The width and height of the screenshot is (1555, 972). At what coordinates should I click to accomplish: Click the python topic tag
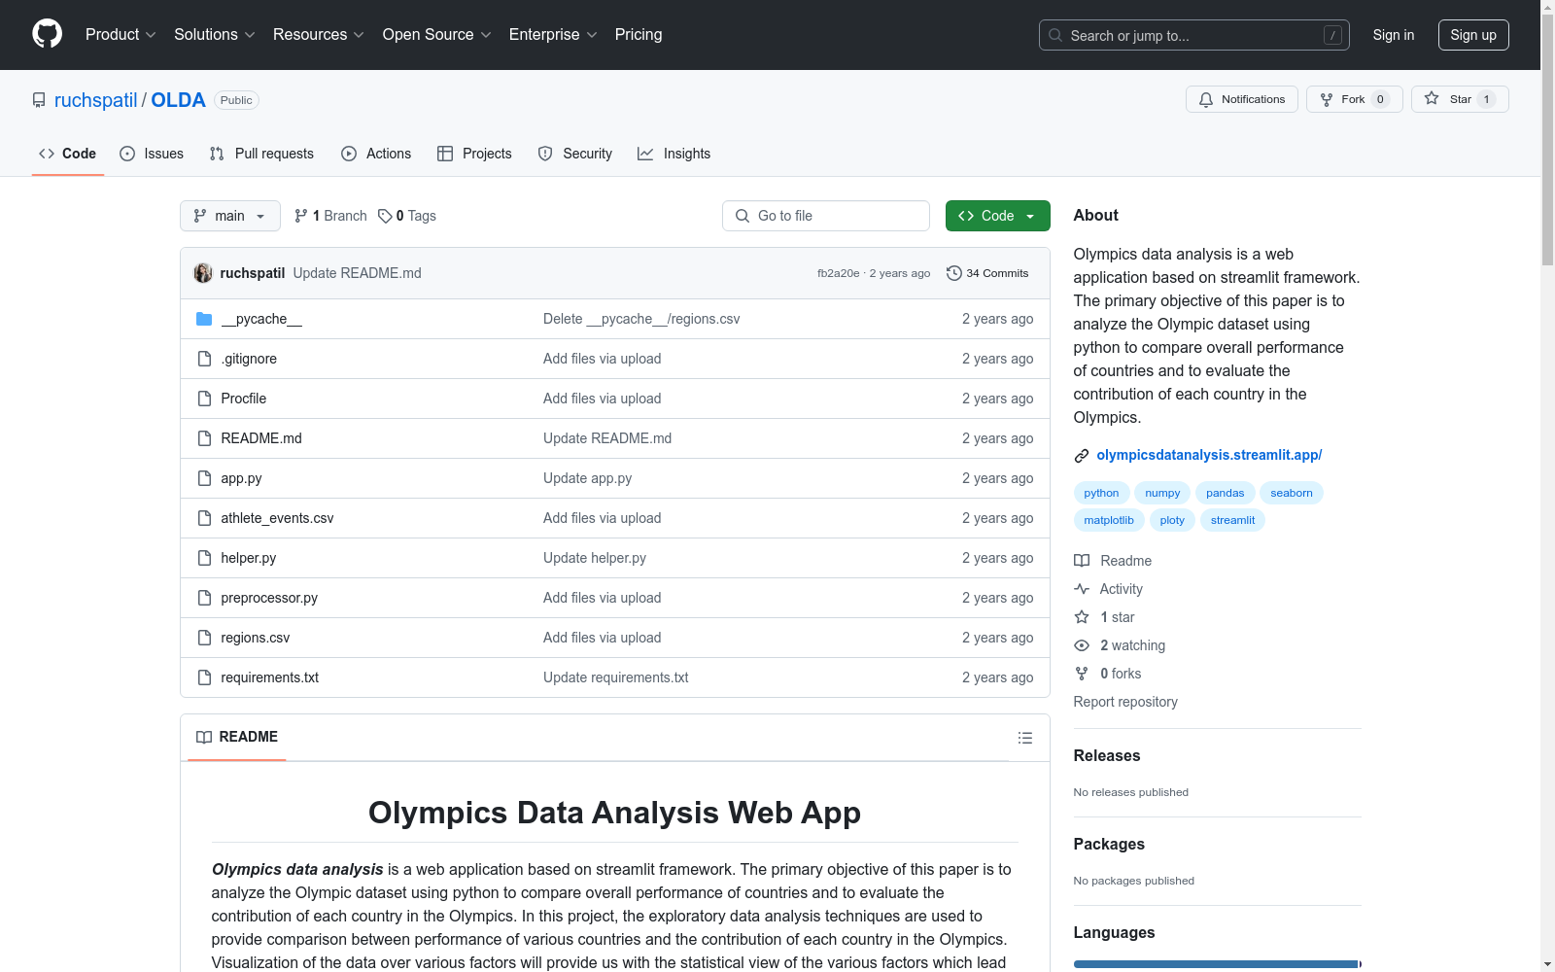pyautogui.click(x=1101, y=493)
